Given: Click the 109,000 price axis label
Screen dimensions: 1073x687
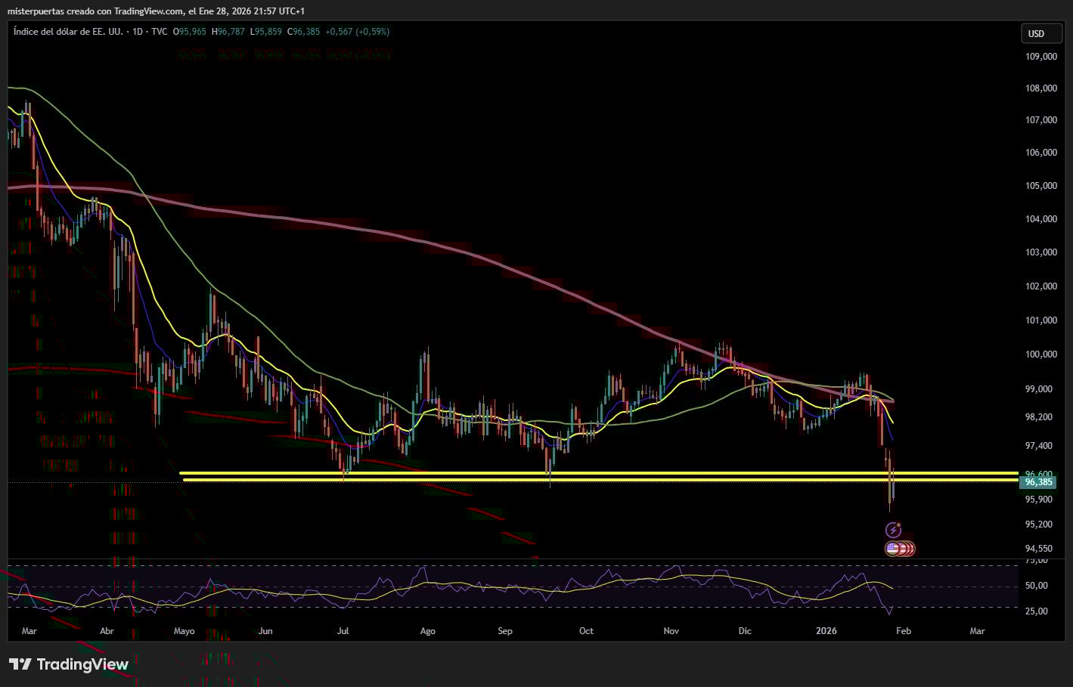Looking at the screenshot, I should [x=1040, y=57].
